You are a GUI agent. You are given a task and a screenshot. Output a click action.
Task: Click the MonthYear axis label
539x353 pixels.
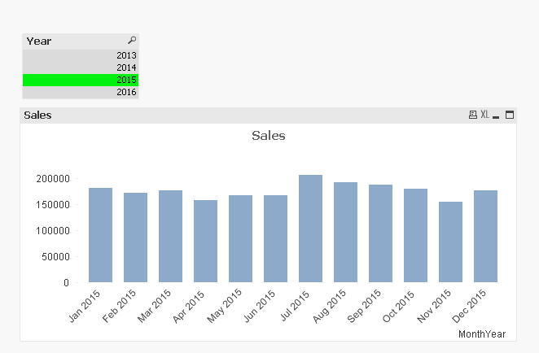click(482, 334)
